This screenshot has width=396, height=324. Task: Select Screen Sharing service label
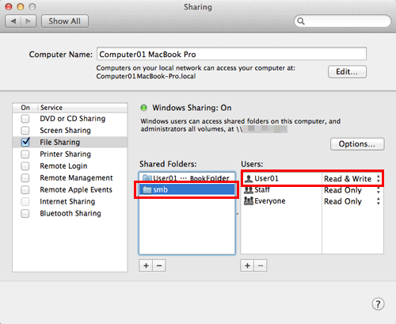click(x=65, y=131)
